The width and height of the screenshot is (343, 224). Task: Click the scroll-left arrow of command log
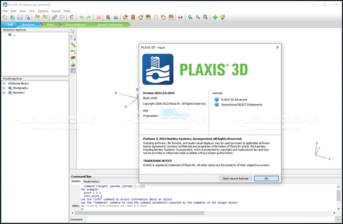coord(73,213)
